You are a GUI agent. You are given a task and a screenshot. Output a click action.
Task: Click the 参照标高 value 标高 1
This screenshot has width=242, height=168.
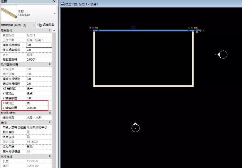pos(39,35)
